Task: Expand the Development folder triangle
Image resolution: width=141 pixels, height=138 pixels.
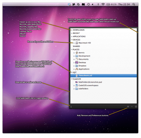Action: (74, 56)
